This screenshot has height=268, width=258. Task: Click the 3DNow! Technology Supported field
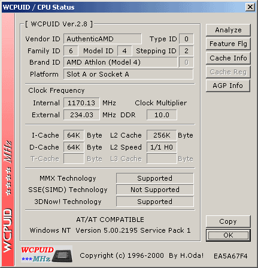pyautogui.click(x=155, y=202)
